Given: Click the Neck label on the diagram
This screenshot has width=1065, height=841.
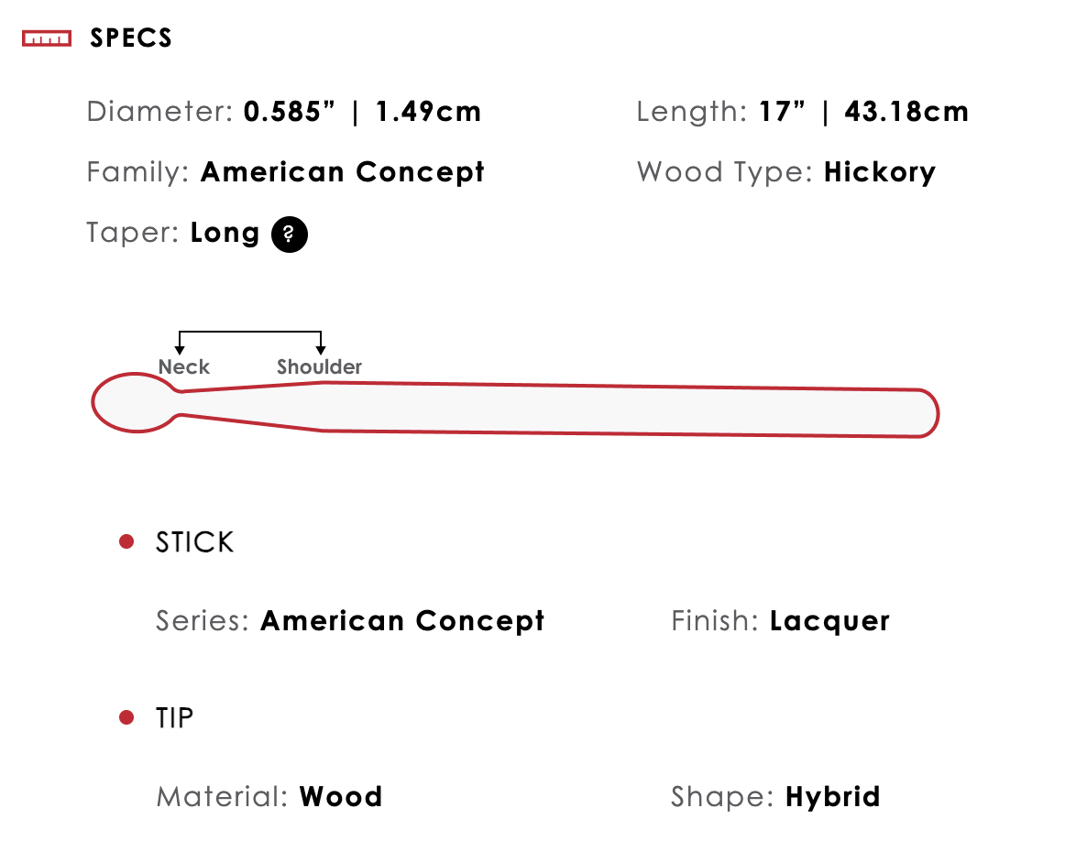Looking at the screenshot, I should [184, 367].
